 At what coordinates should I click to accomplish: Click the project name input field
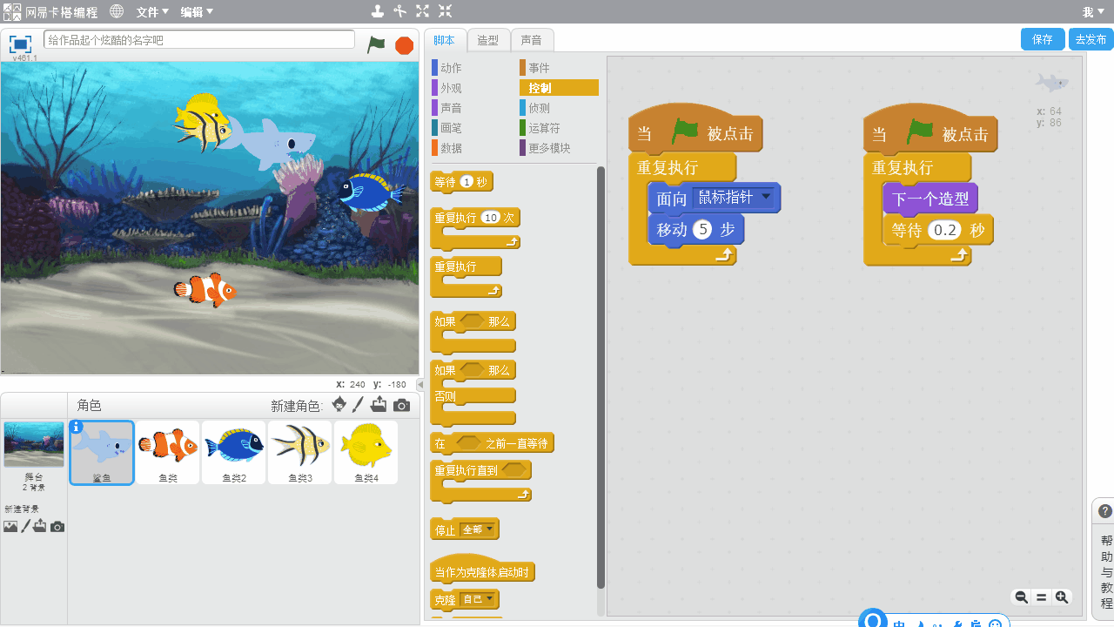click(x=199, y=40)
